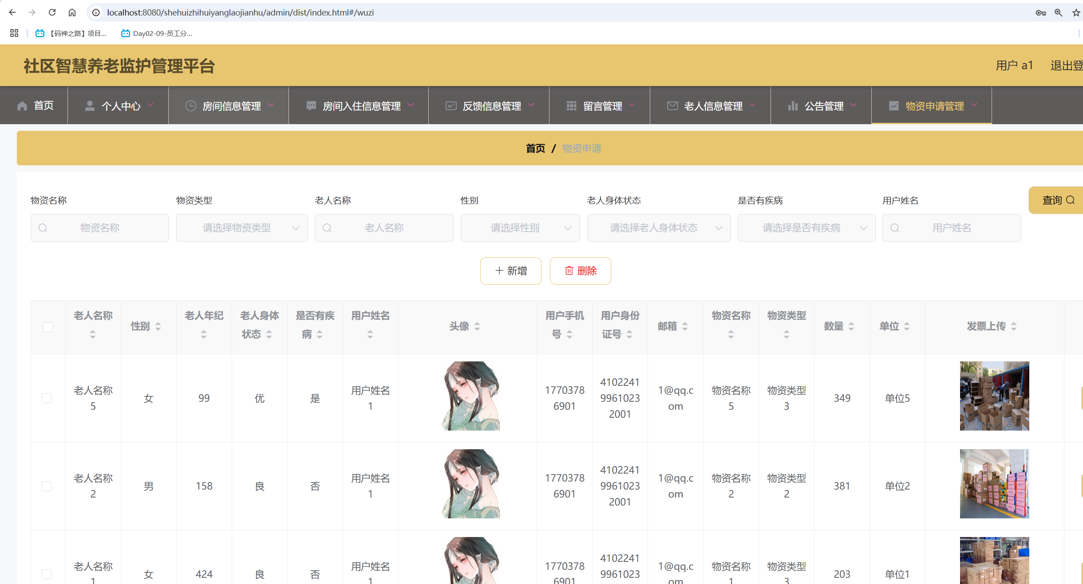Click the chat bubble icon on 房间入住信息管理
Viewport: 1083px width, 584px height.
(x=310, y=105)
